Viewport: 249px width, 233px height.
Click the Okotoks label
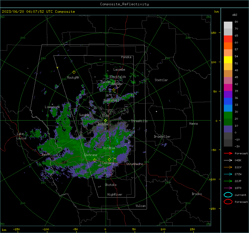(x=111, y=185)
